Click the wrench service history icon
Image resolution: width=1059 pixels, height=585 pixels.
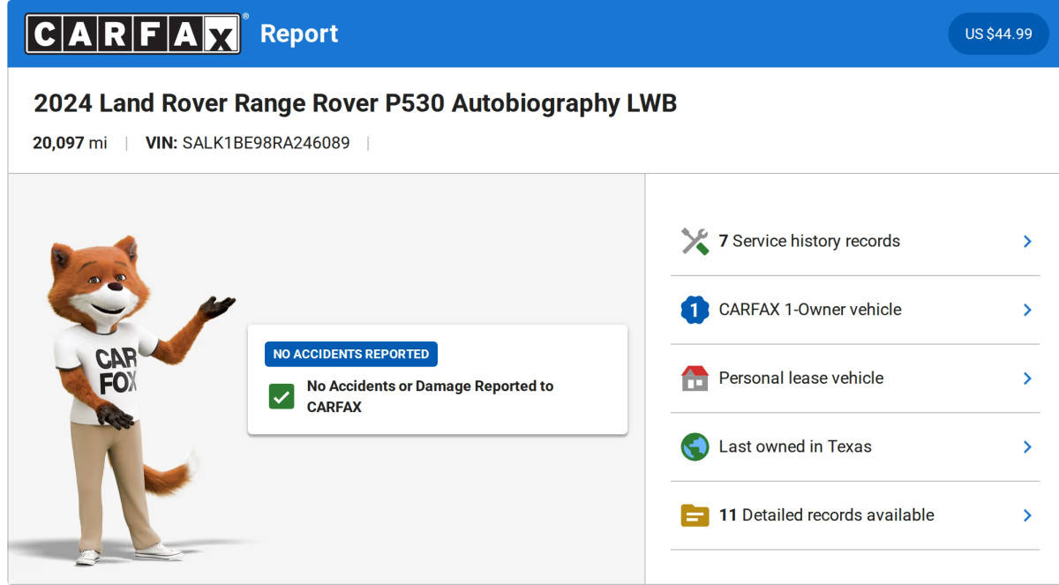tap(695, 241)
